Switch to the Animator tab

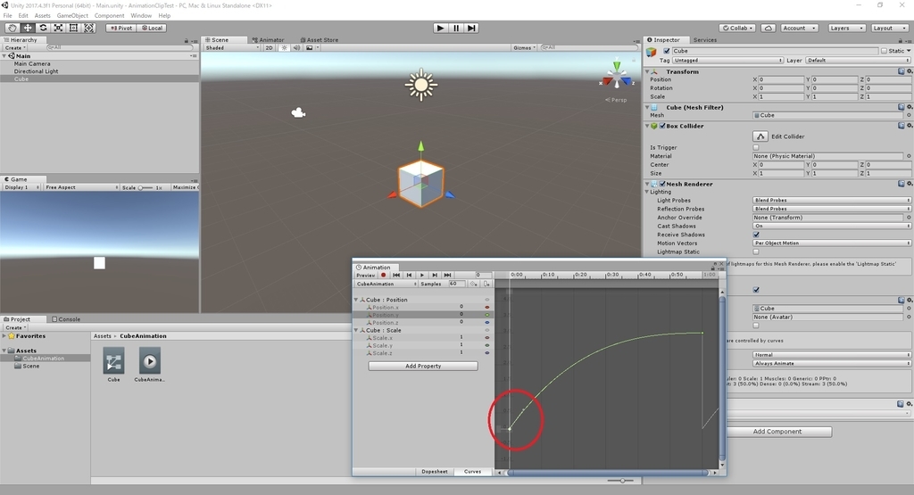coord(268,40)
